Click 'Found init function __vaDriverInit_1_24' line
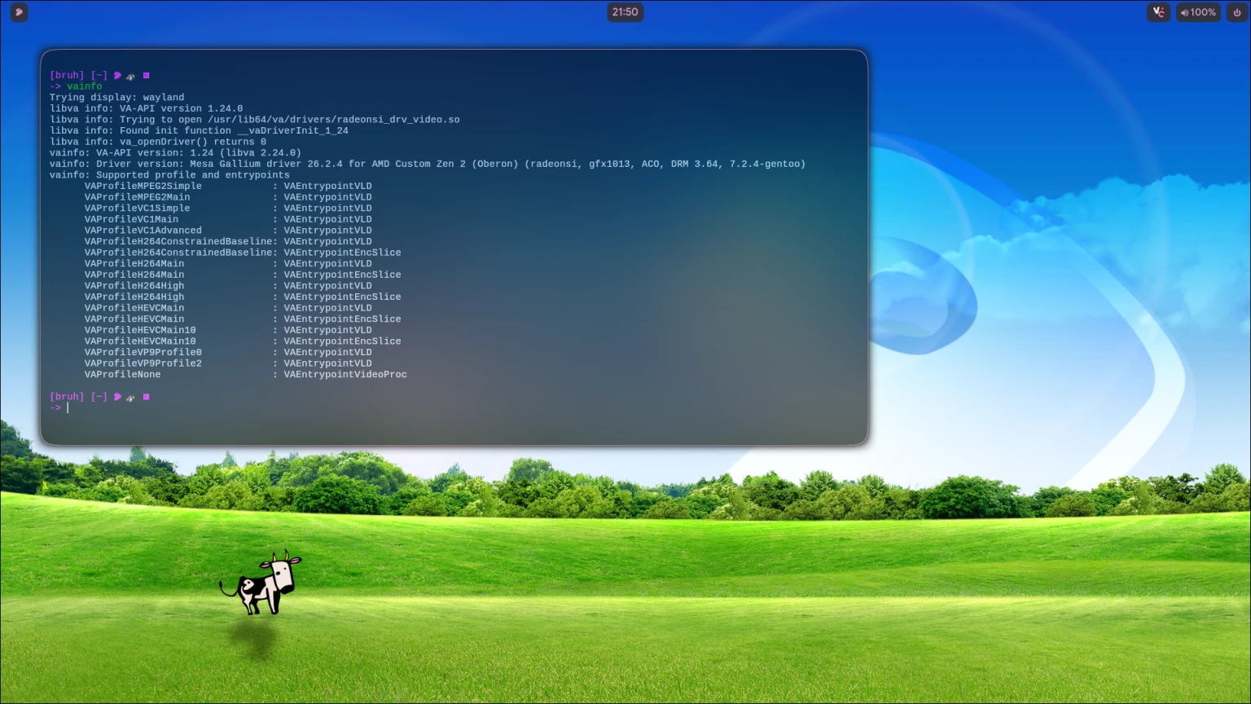This screenshot has width=1251, height=704. tap(199, 130)
